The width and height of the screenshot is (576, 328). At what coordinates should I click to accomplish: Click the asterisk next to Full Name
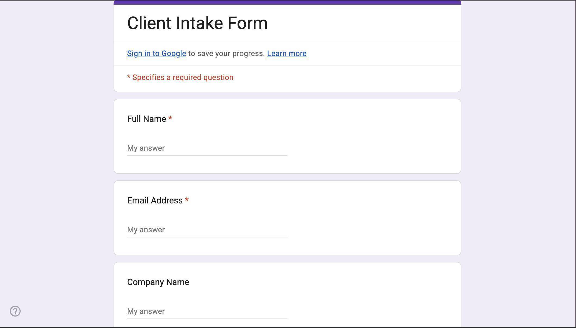point(170,118)
